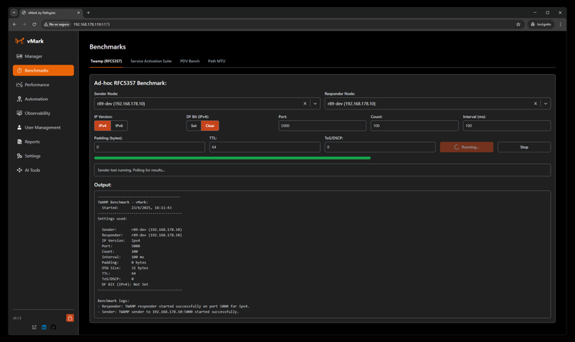Screen dimensions: 575x342
Task: Switch to the Twamp (RFC5357) tab
Action: point(106,61)
